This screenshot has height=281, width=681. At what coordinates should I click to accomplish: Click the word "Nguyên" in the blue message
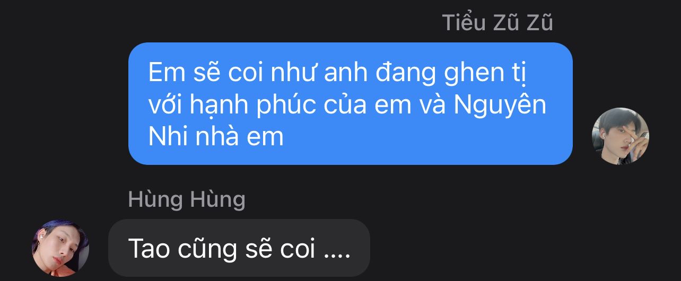click(500, 106)
